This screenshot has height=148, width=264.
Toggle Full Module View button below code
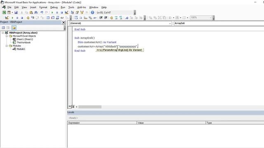(x=73, y=107)
